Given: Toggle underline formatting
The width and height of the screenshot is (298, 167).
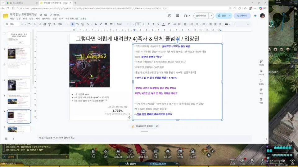Looking at the screenshot, I should coord(158,24).
